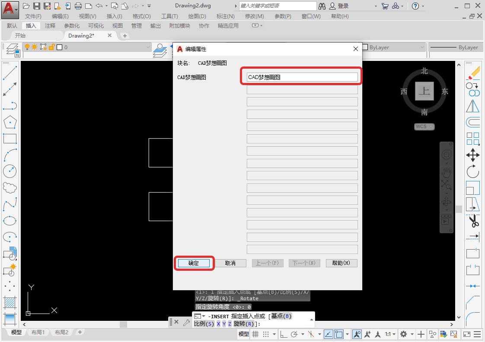Select the Revision Cloud tool
The image size is (485, 342).
[x=10, y=187]
